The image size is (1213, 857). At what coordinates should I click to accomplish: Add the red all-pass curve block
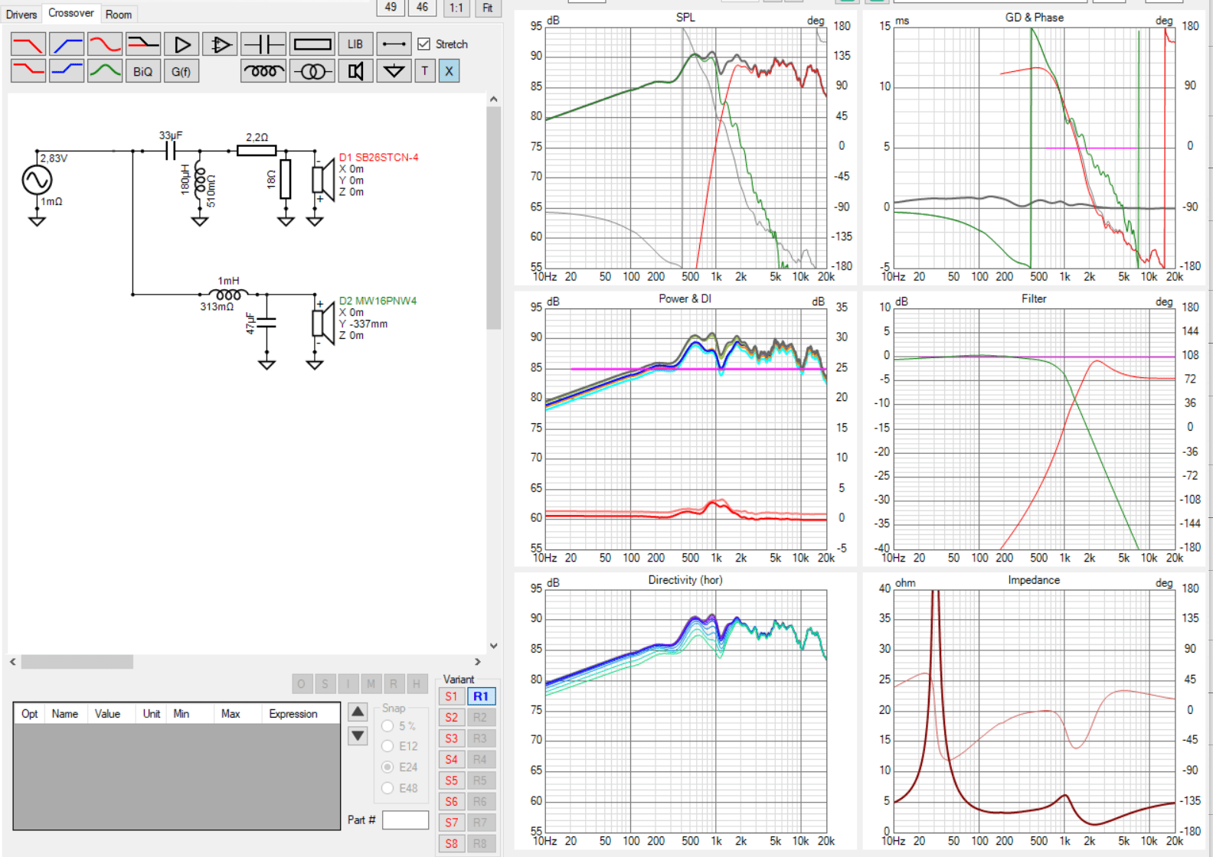[105, 44]
